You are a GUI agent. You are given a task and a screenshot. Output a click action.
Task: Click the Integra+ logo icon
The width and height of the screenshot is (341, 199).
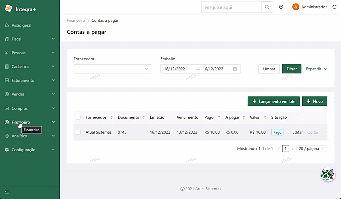click(x=8, y=9)
